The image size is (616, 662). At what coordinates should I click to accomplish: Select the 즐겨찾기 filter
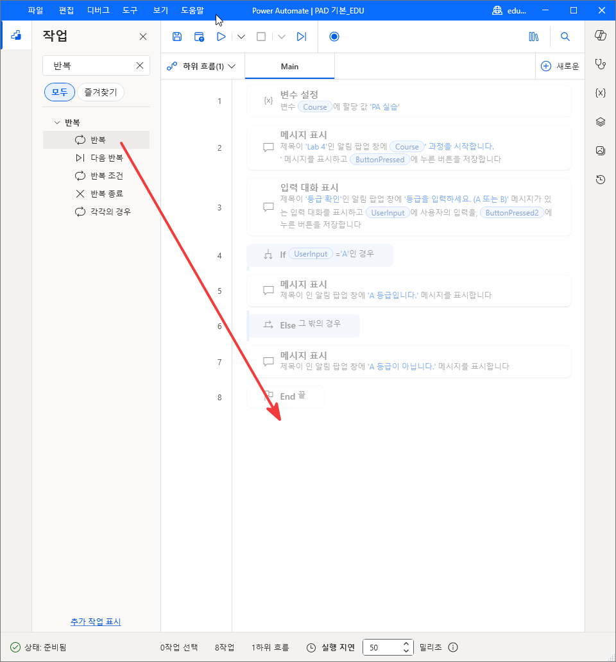101,92
